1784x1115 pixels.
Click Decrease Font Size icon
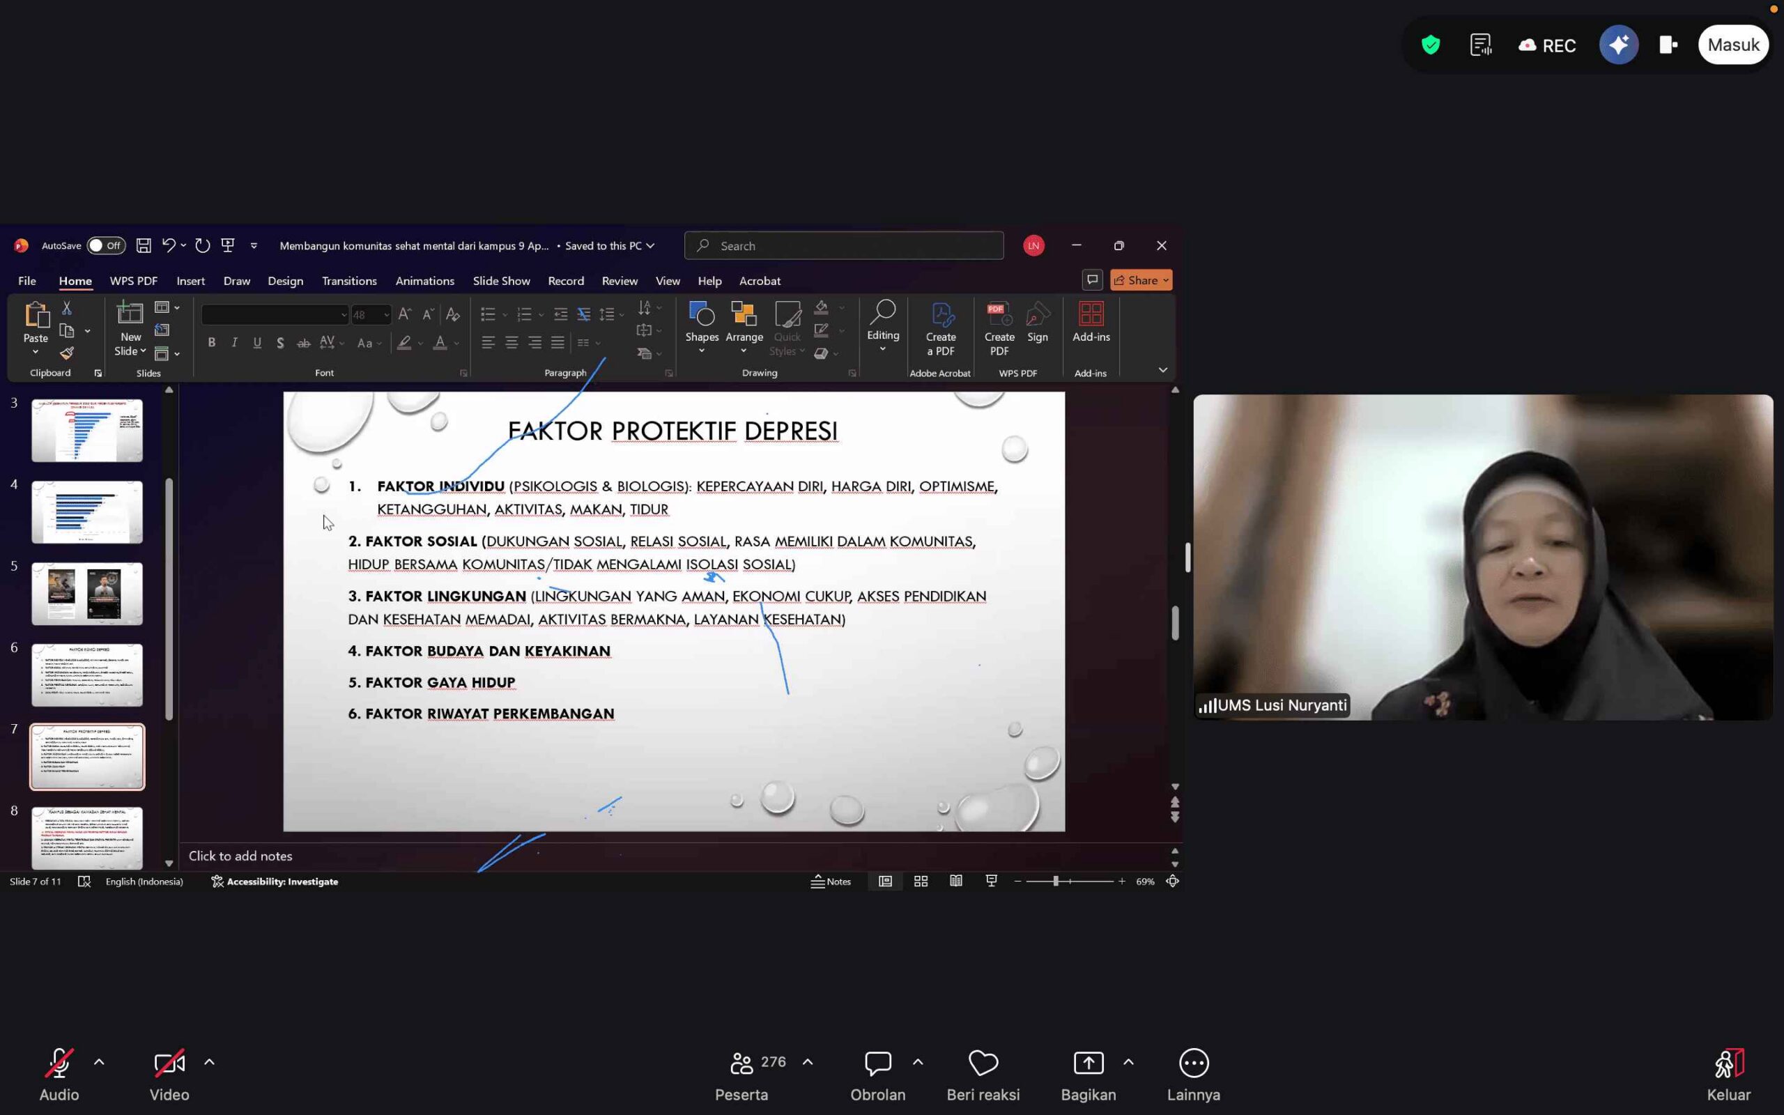pos(428,315)
